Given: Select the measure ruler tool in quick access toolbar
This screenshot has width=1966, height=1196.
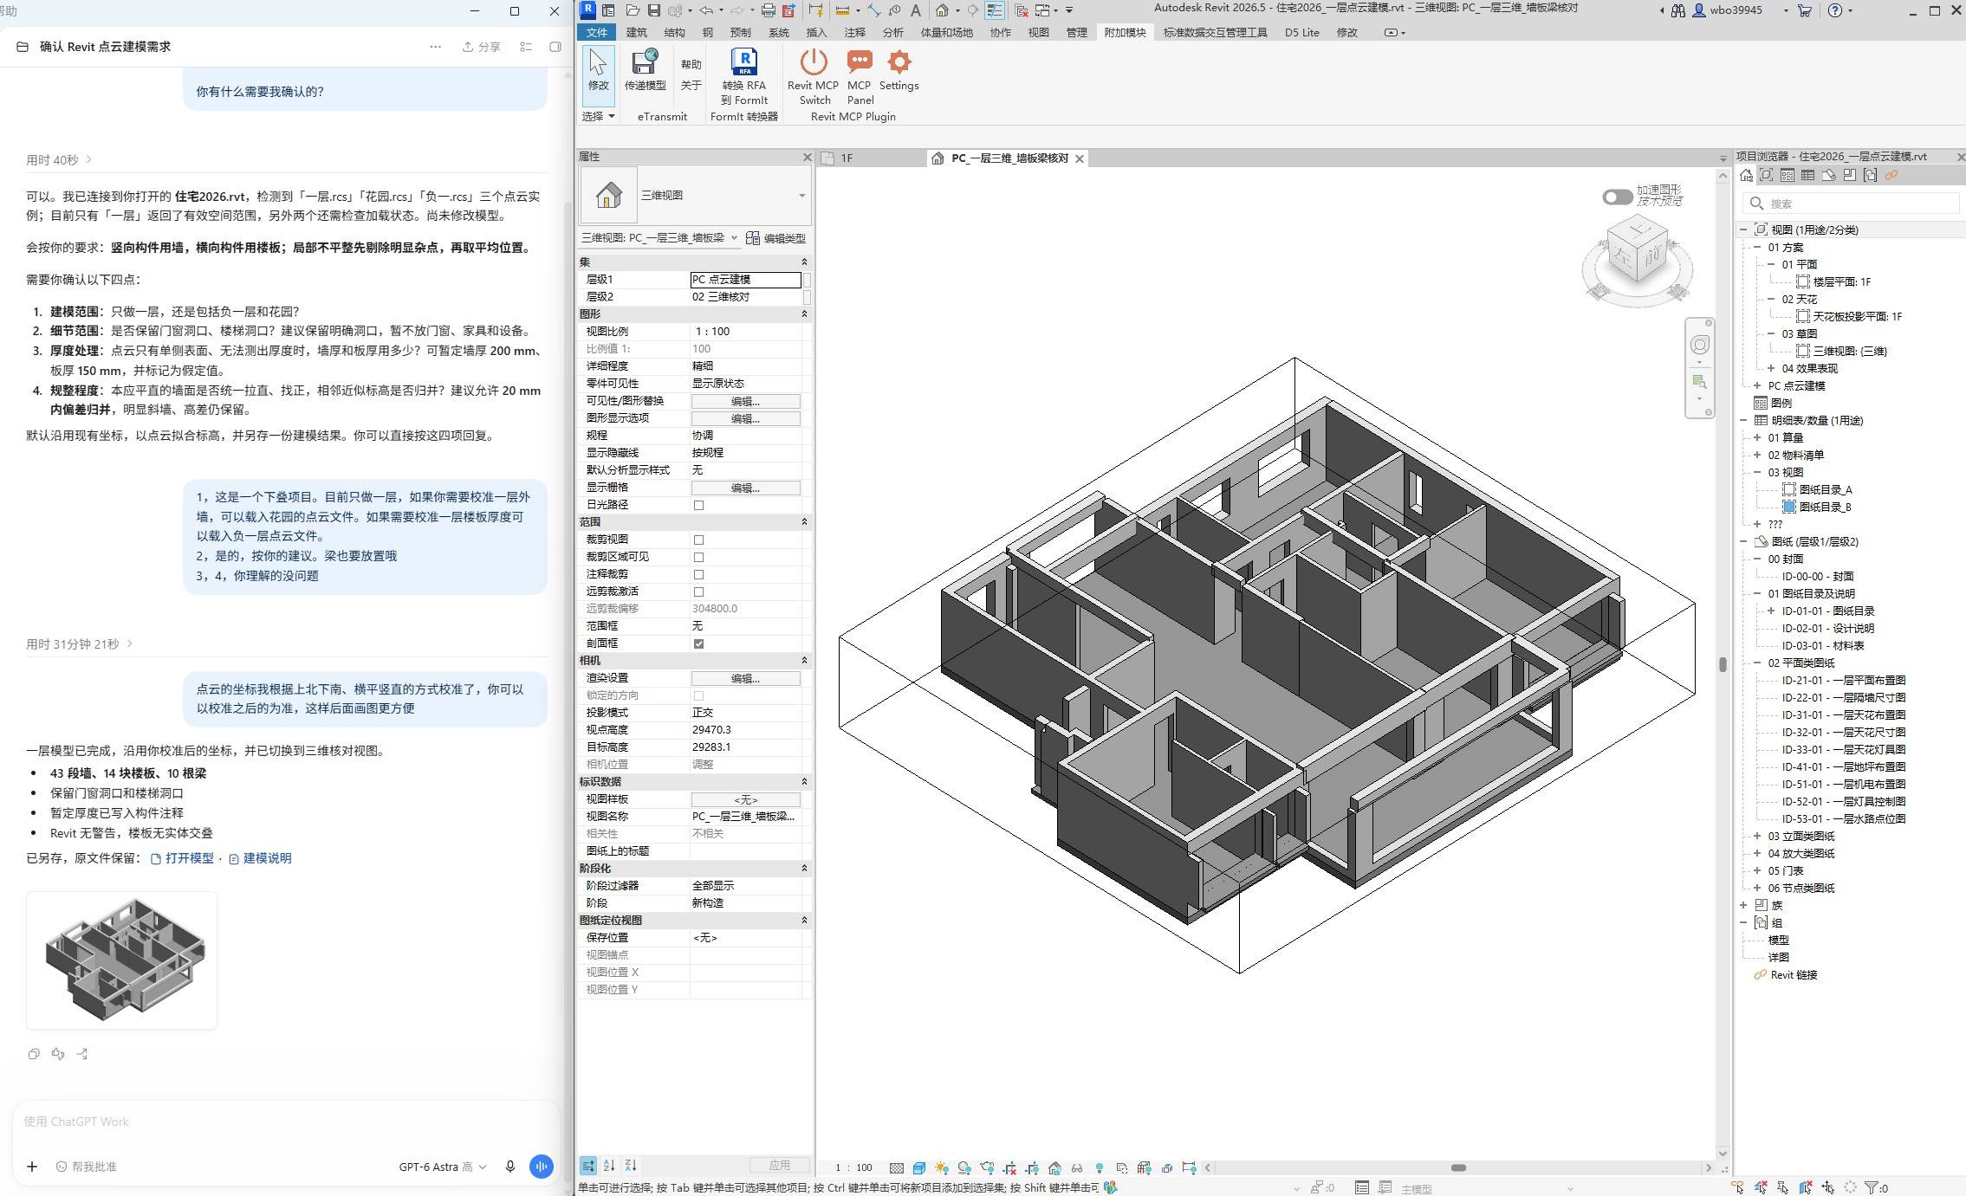Looking at the screenshot, I should click(841, 10).
